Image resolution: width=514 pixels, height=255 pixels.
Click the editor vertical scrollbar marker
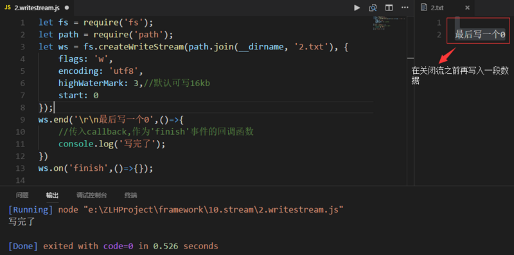coord(411,58)
